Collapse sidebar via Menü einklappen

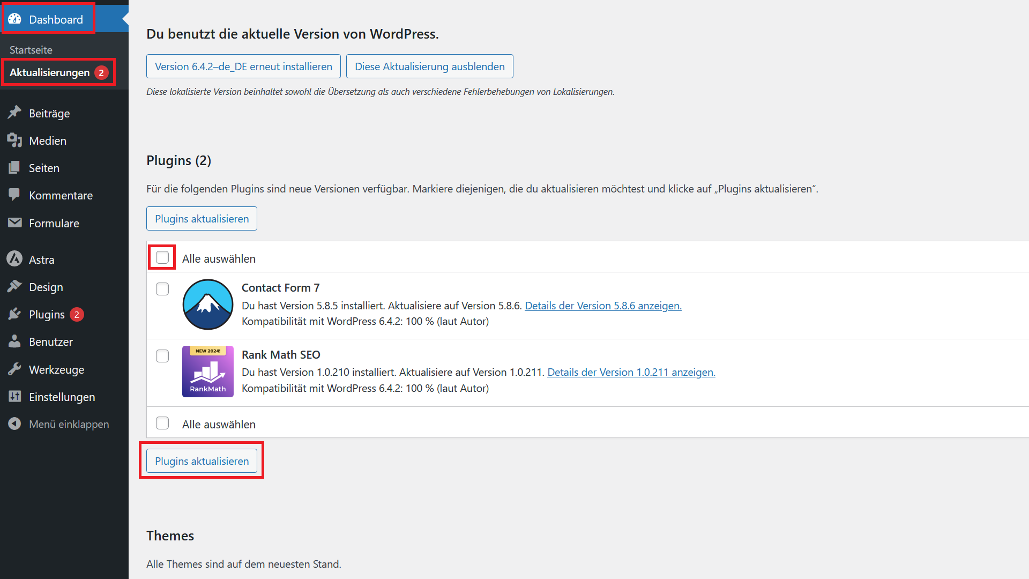coord(64,424)
